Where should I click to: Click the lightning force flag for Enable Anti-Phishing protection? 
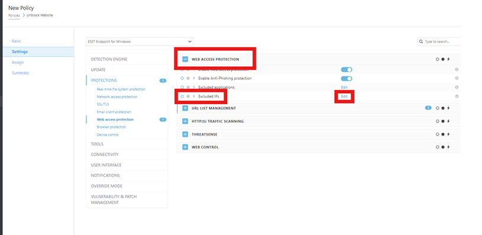(194, 79)
